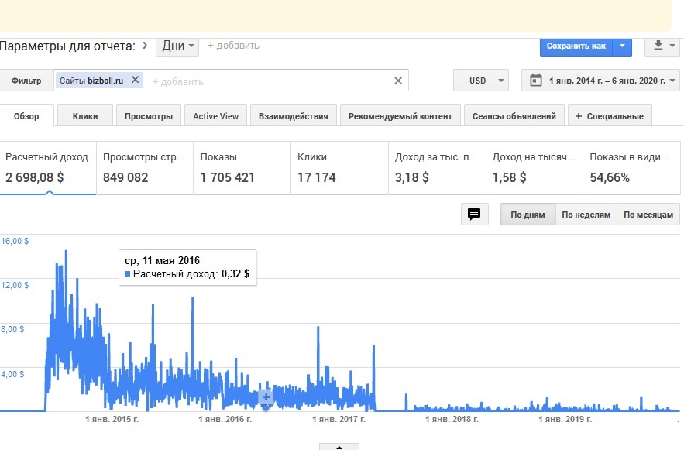Click the download report icon

click(658, 46)
